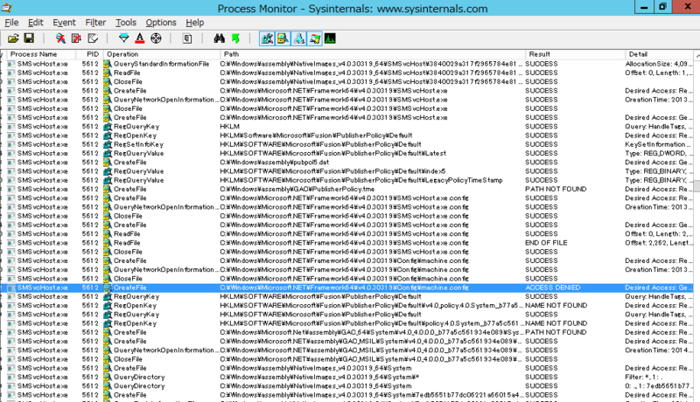Screen dimensions: 700x402
Task: Click the detail cell Type: REG_DWORD
Action: [659, 153]
